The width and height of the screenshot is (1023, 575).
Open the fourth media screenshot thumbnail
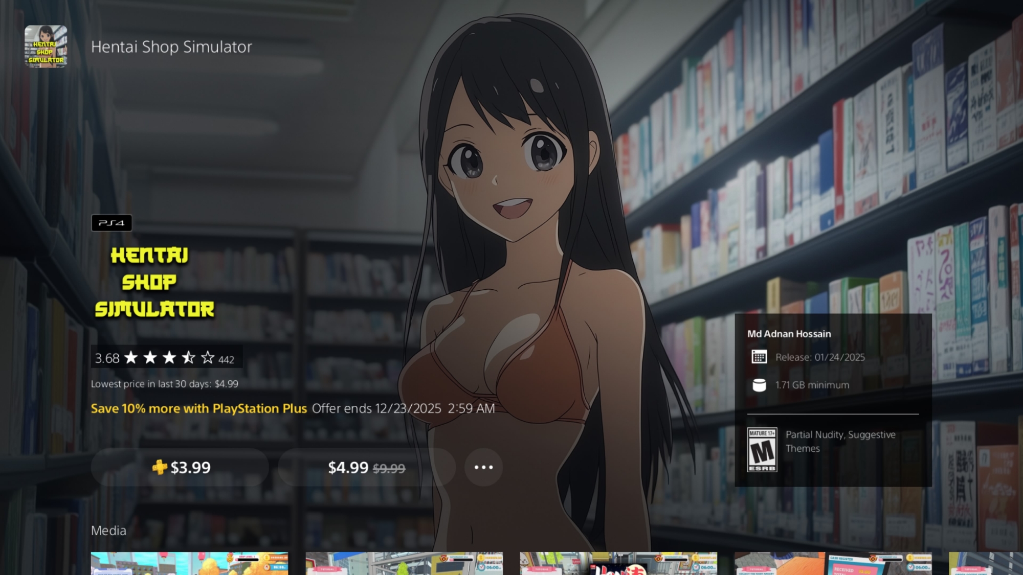[x=833, y=563]
